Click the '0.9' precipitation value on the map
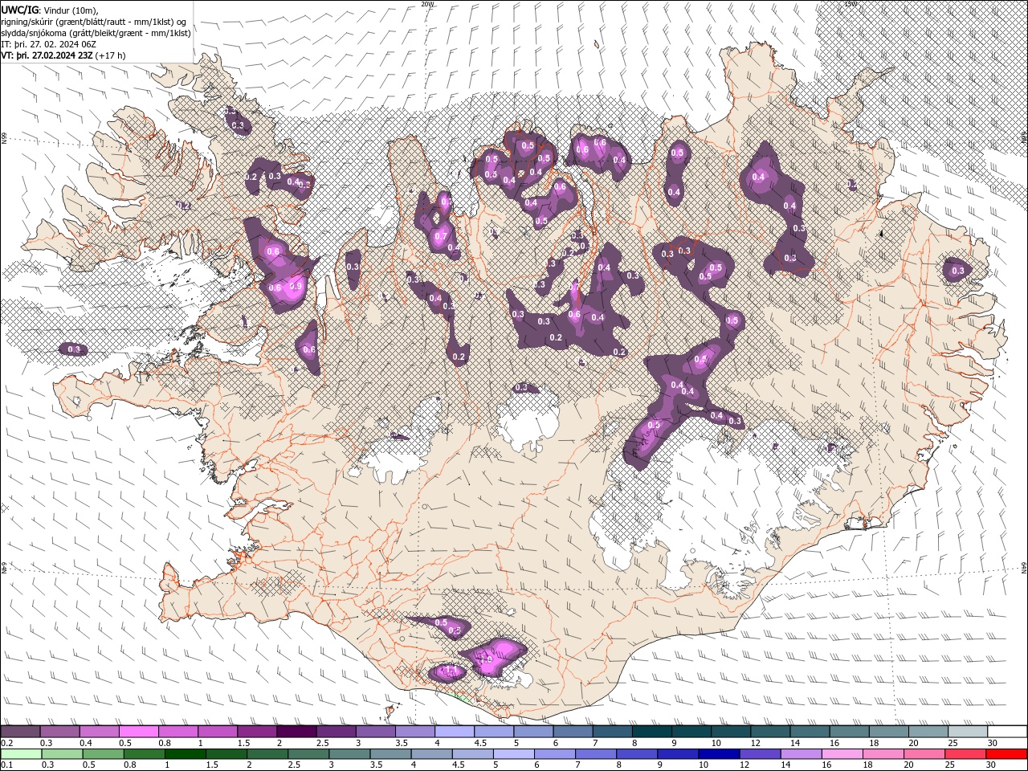The width and height of the screenshot is (1028, 771). (295, 286)
